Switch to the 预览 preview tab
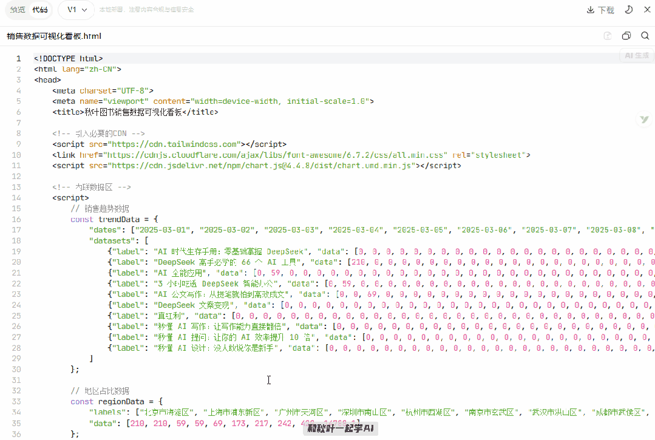 [18, 10]
